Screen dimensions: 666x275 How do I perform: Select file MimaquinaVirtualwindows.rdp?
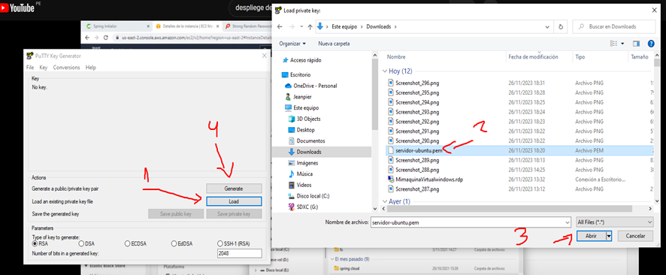pos(425,180)
